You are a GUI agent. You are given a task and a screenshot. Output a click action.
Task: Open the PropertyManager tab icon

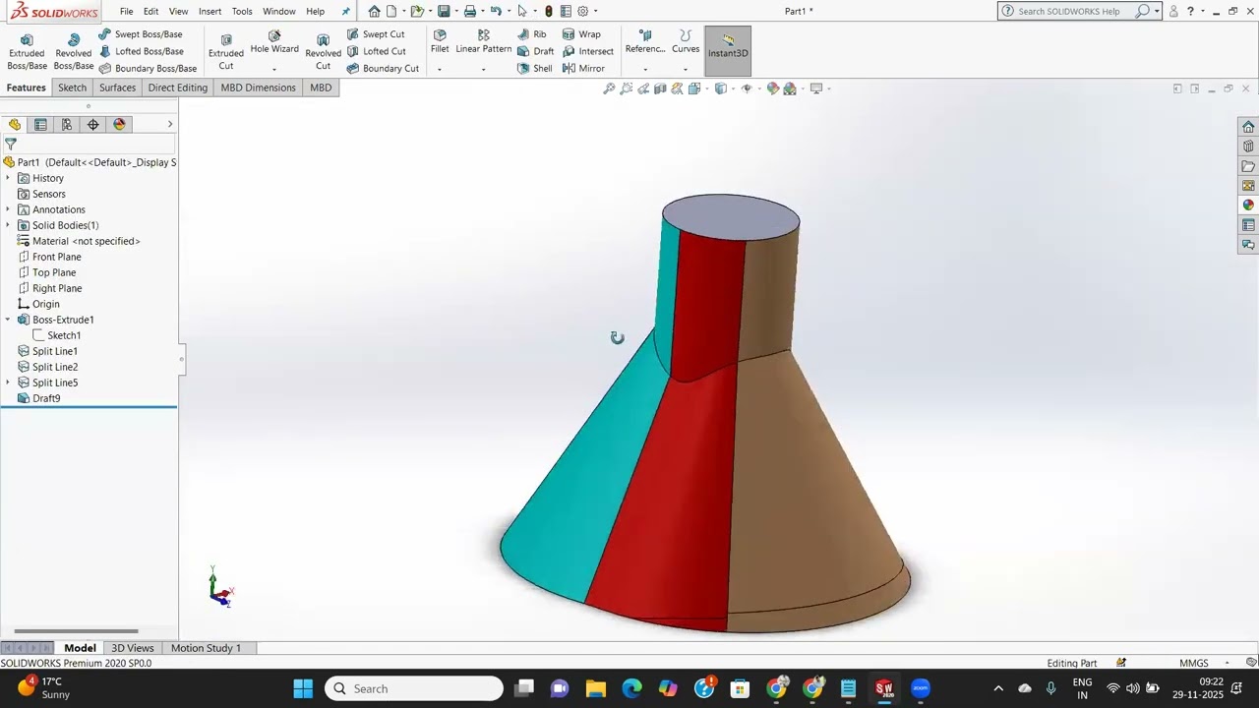40,124
